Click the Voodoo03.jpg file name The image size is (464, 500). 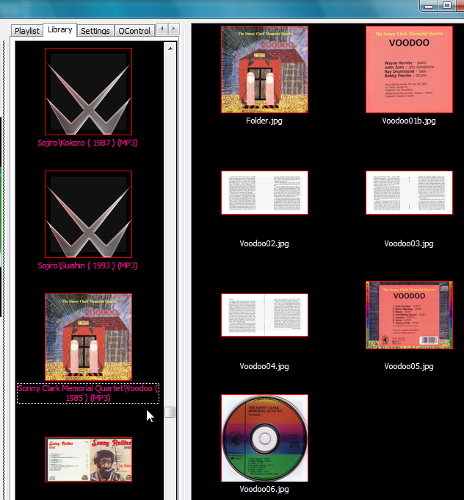[409, 243]
